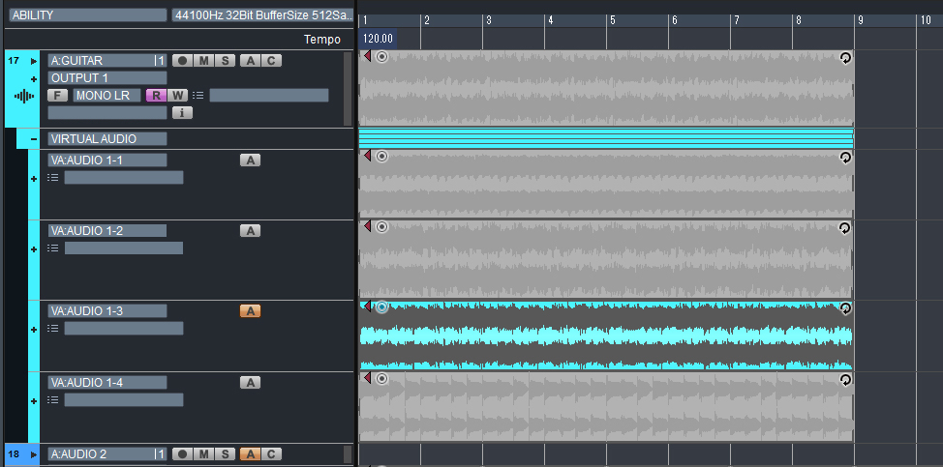Select the A:GUITAR track name field
This screenshot has height=467, width=943.
107,61
